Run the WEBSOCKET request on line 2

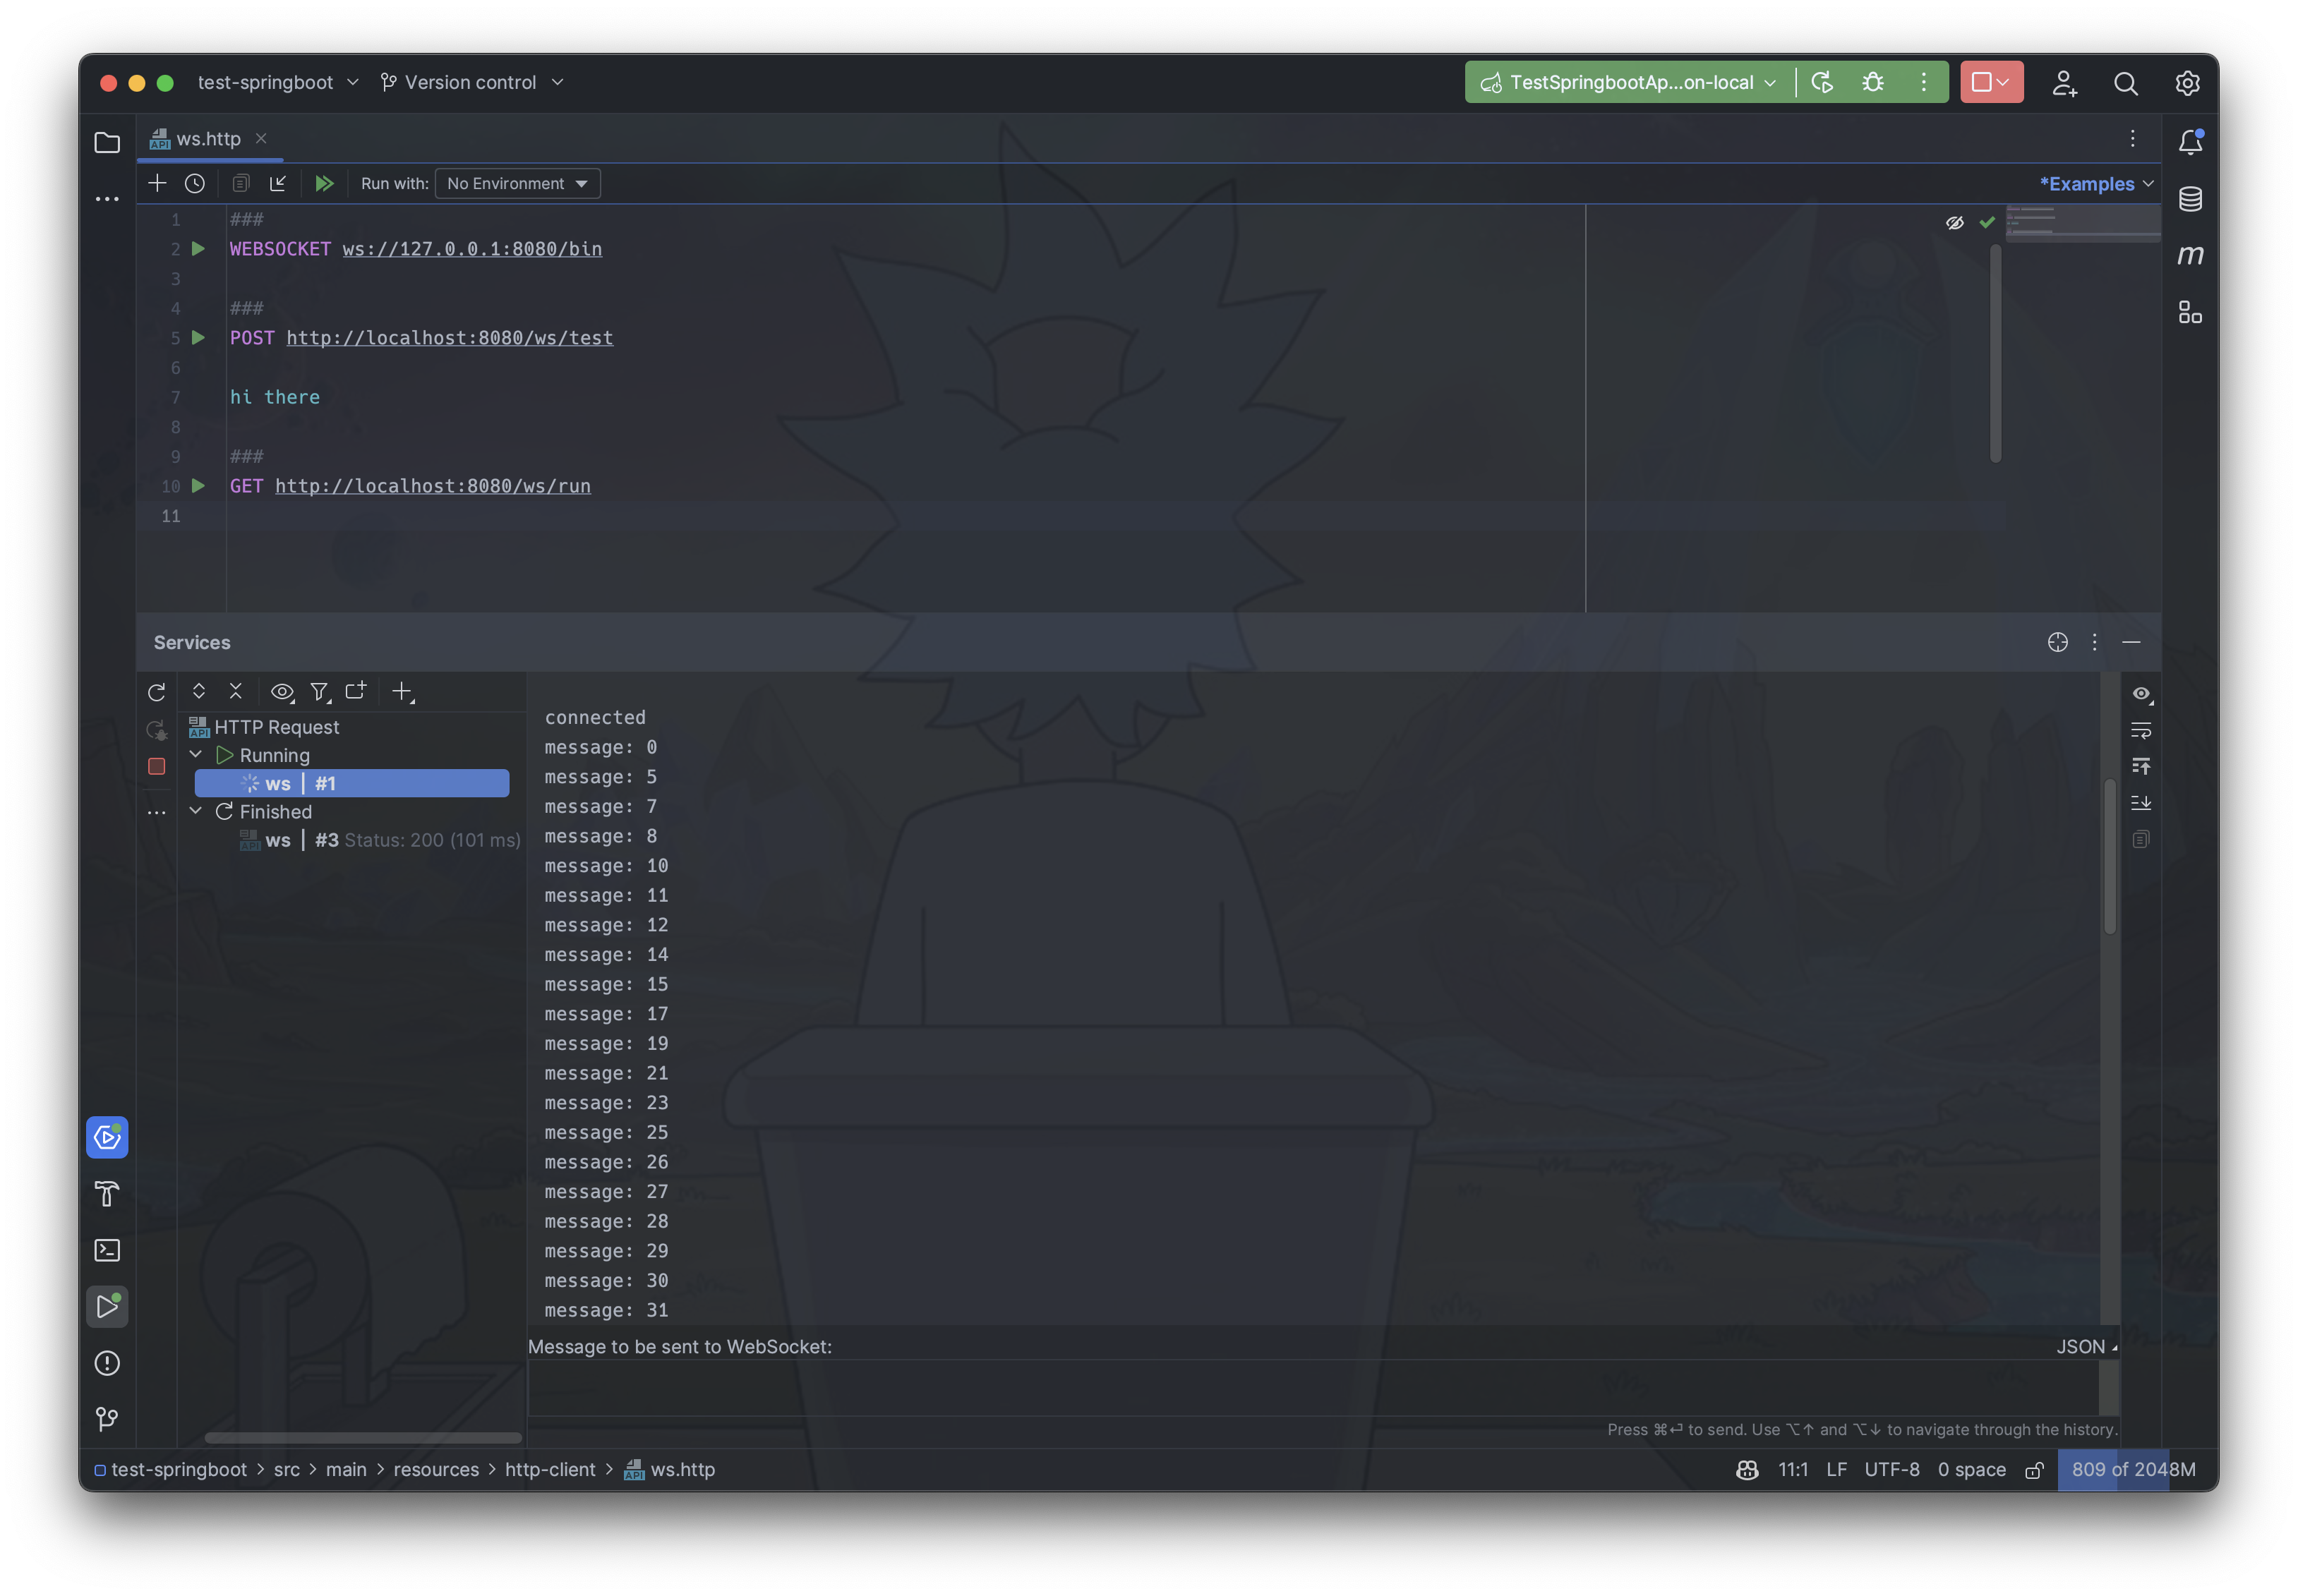click(x=198, y=249)
